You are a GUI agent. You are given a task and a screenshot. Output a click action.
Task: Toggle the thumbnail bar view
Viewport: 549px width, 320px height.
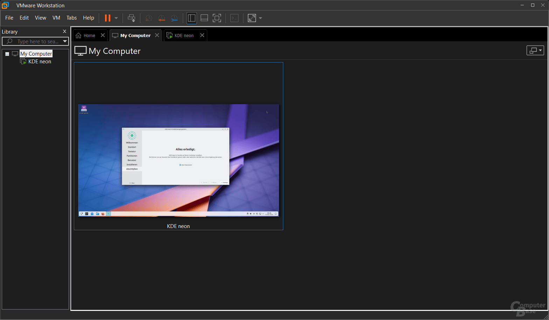coord(204,18)
